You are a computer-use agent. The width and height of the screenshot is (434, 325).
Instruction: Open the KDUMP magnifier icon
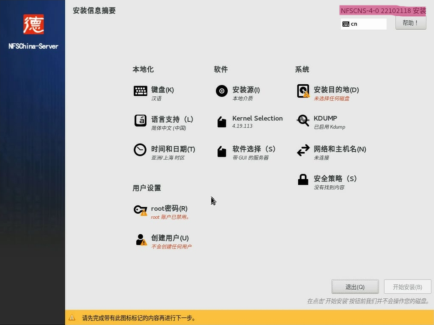303,121
